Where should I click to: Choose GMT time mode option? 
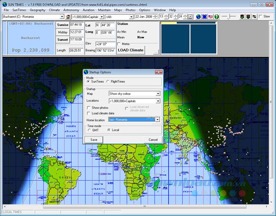click(89, 130)
